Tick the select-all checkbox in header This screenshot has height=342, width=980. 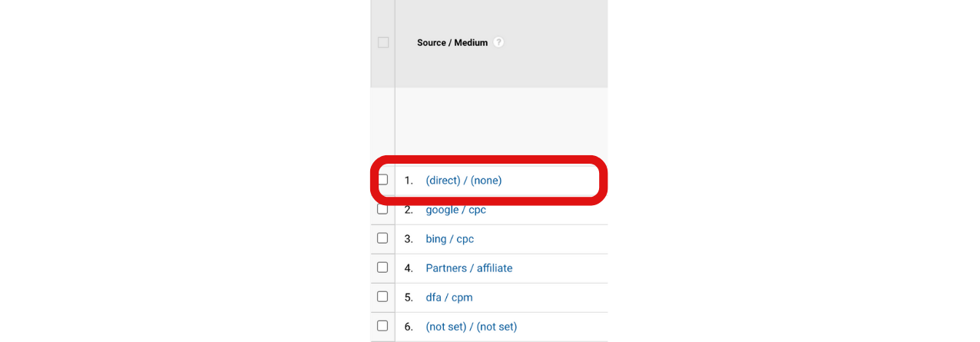click(x=383, y=42)
